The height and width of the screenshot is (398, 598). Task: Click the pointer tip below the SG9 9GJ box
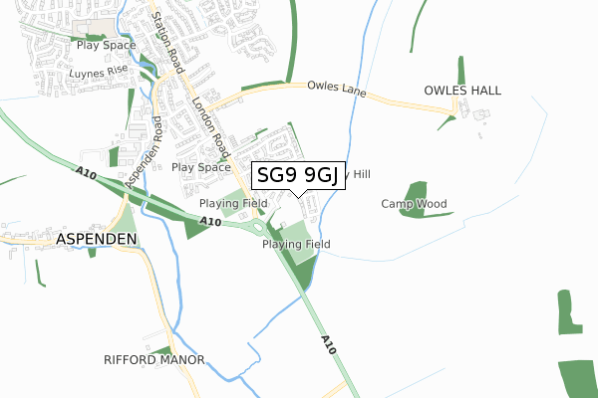299,197
